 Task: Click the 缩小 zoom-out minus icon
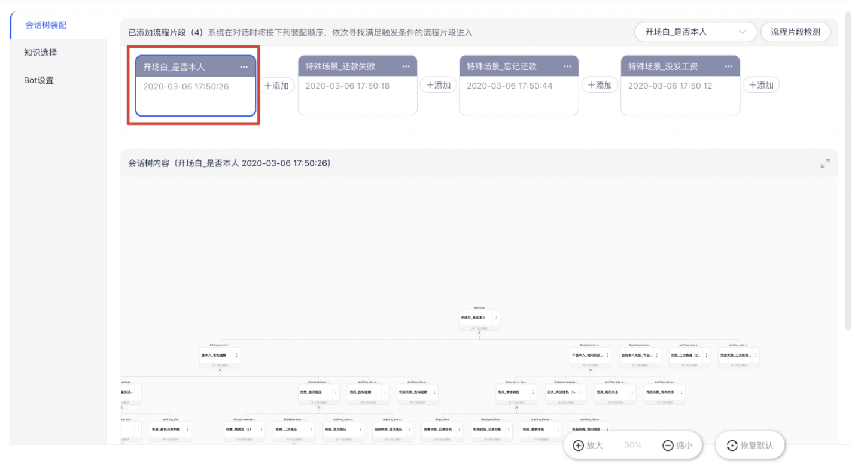(x=668, y=446)
